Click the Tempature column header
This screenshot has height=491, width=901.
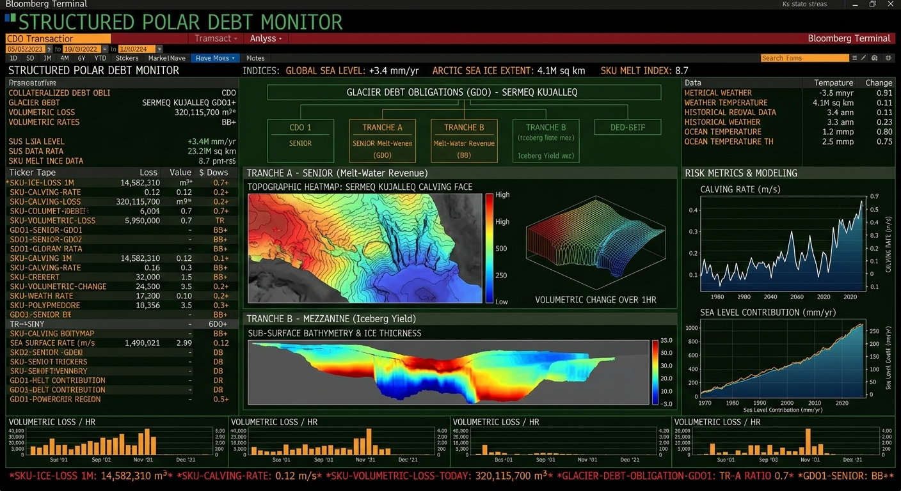point(834,83)
